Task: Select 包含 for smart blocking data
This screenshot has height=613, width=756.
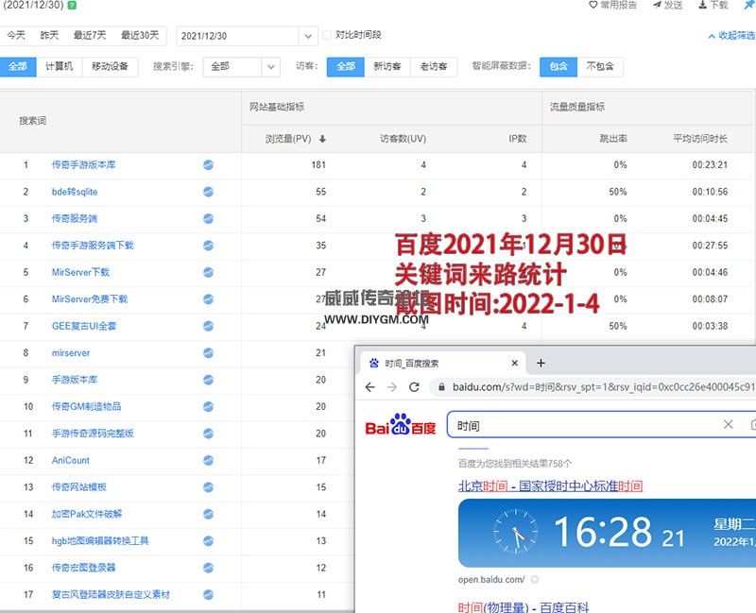Action: tap(558, 66)
